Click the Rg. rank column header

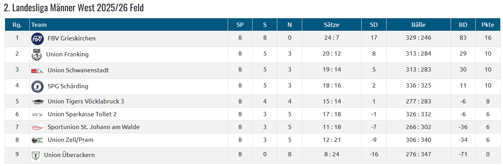(17, 25)
